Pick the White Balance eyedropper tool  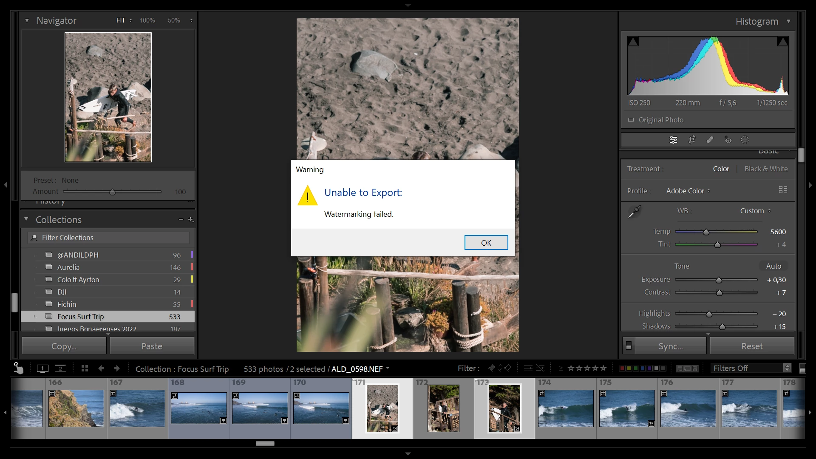[635, 211]
